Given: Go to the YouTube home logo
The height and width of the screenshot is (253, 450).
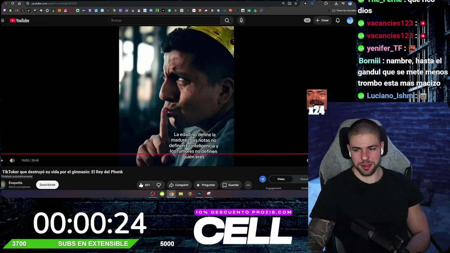Looking at the screenshot, I should pyautogui.click(x=19, y=20).
